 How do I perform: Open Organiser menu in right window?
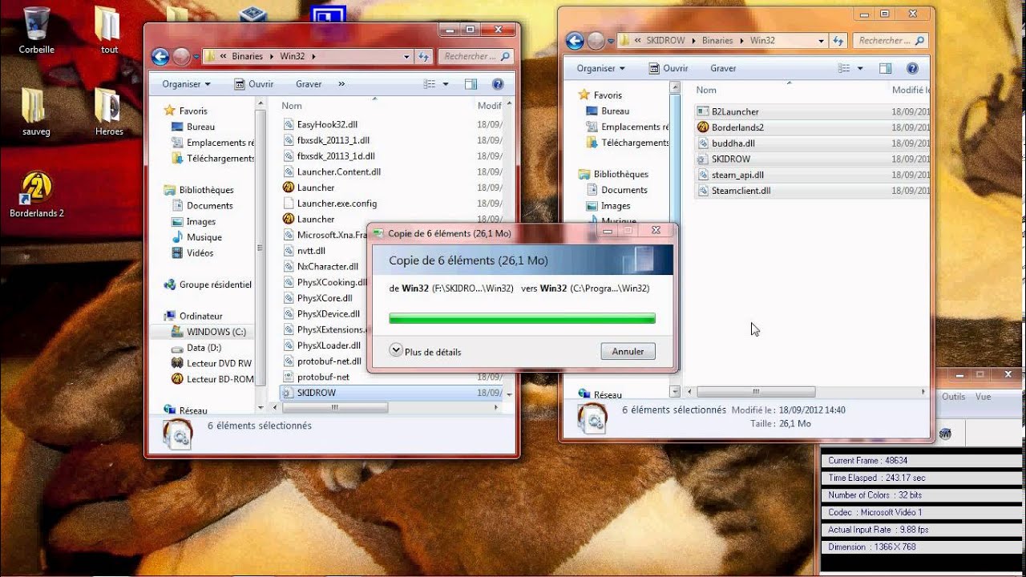(600, 68)
